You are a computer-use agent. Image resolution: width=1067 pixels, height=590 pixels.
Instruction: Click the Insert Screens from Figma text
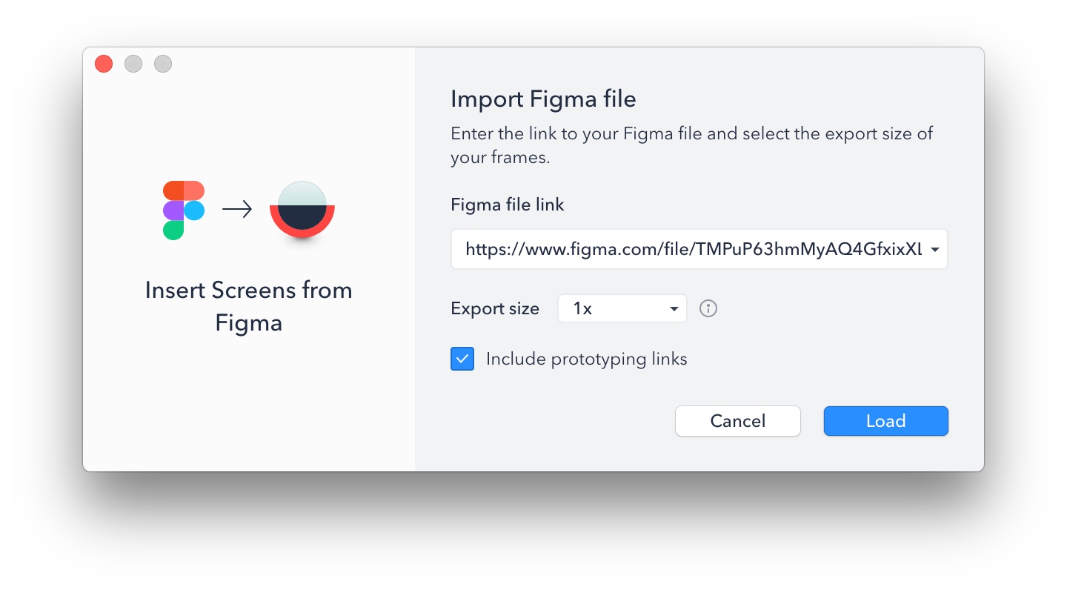[249, 306]
